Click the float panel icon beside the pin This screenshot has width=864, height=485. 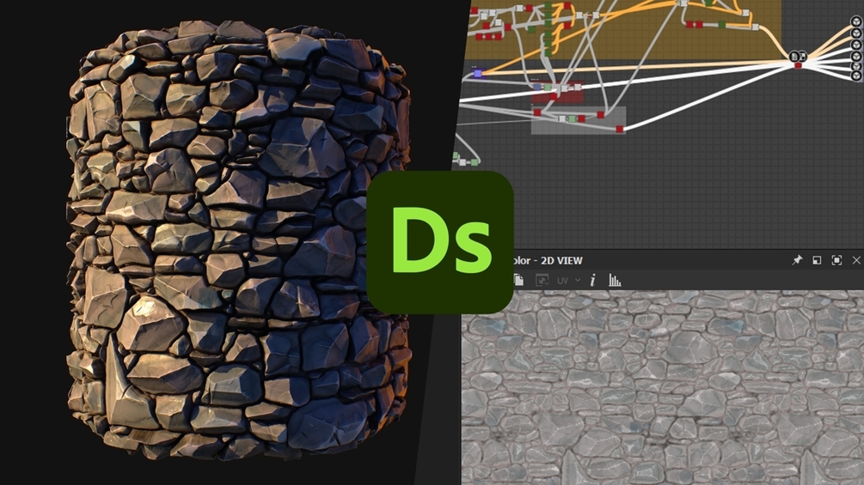click(817, 260)
